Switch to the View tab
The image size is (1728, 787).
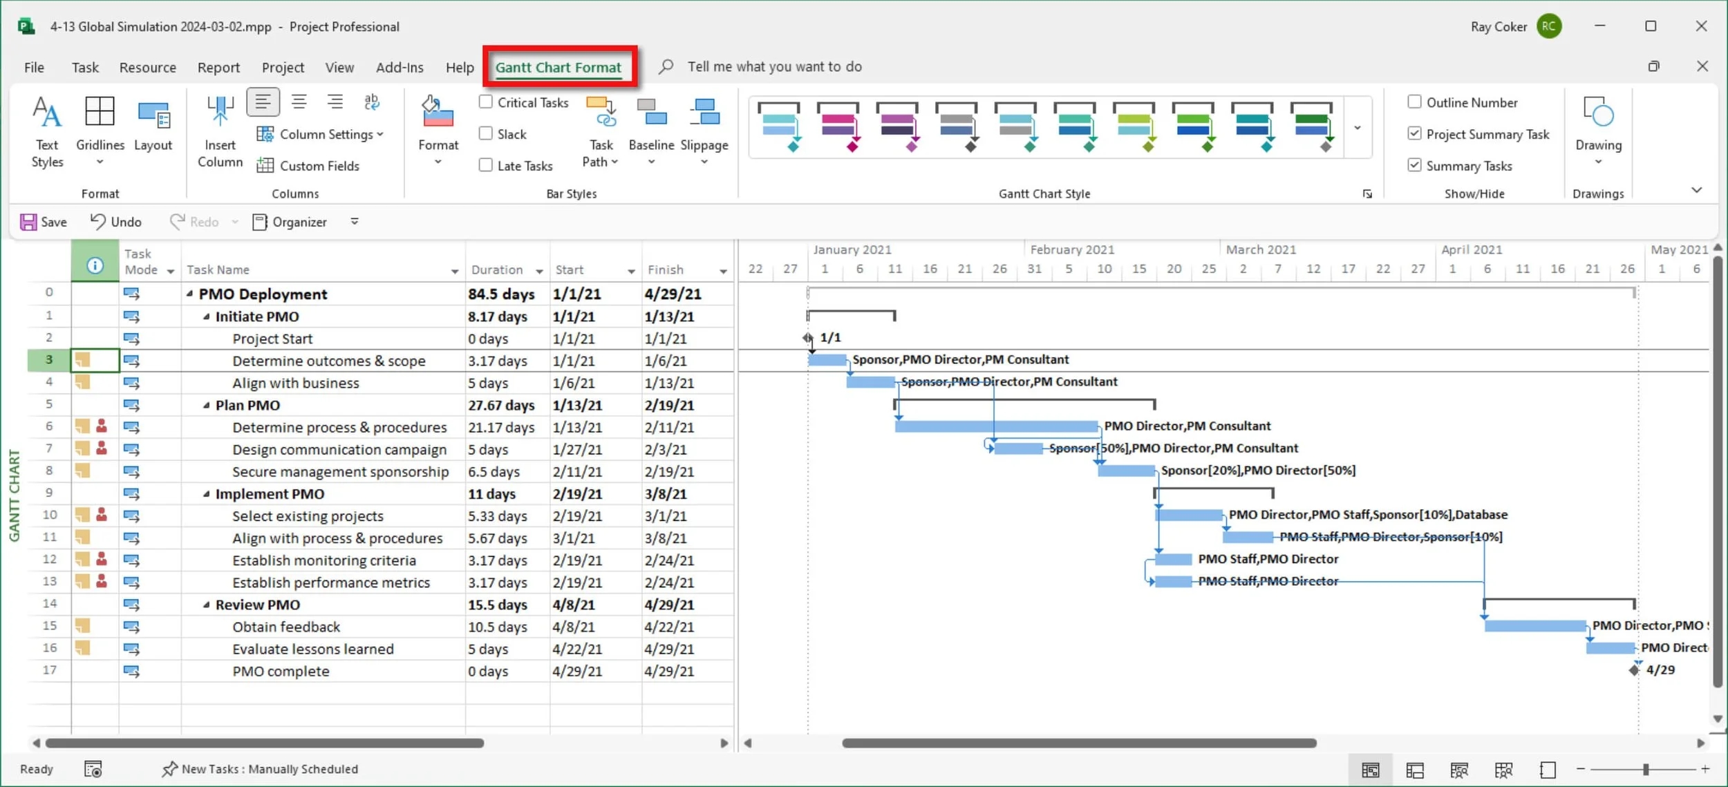pos(339,67)
